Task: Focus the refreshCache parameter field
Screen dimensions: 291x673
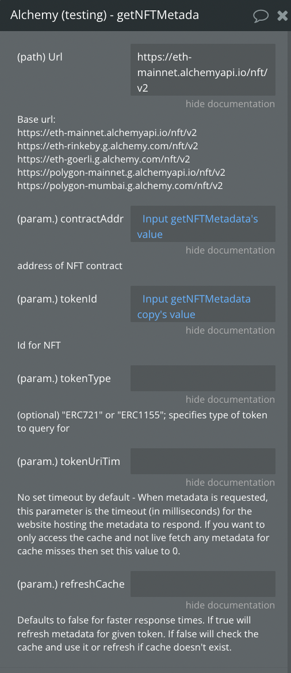Action: [202, 584]
